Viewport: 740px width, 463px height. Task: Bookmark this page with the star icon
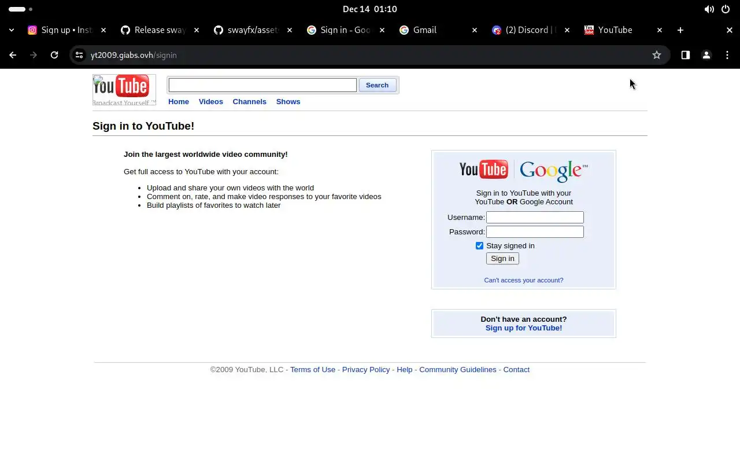pos(657,55)
